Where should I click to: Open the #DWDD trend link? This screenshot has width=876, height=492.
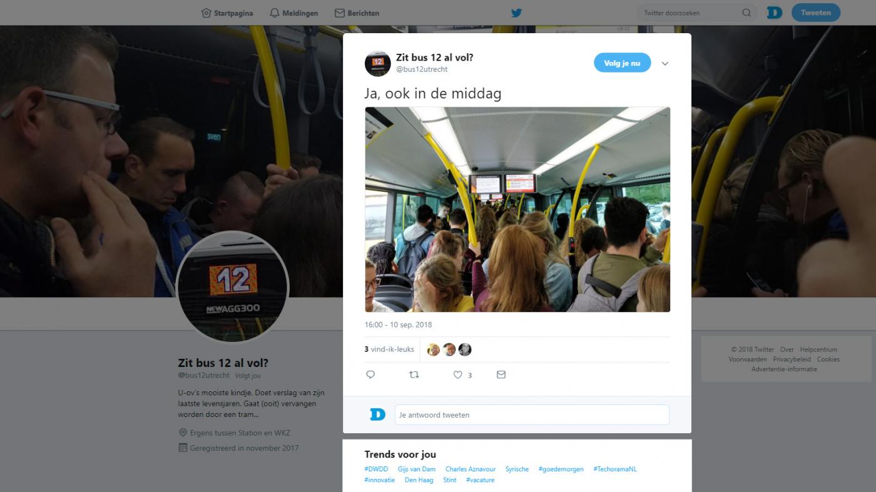tap(376, 469)
